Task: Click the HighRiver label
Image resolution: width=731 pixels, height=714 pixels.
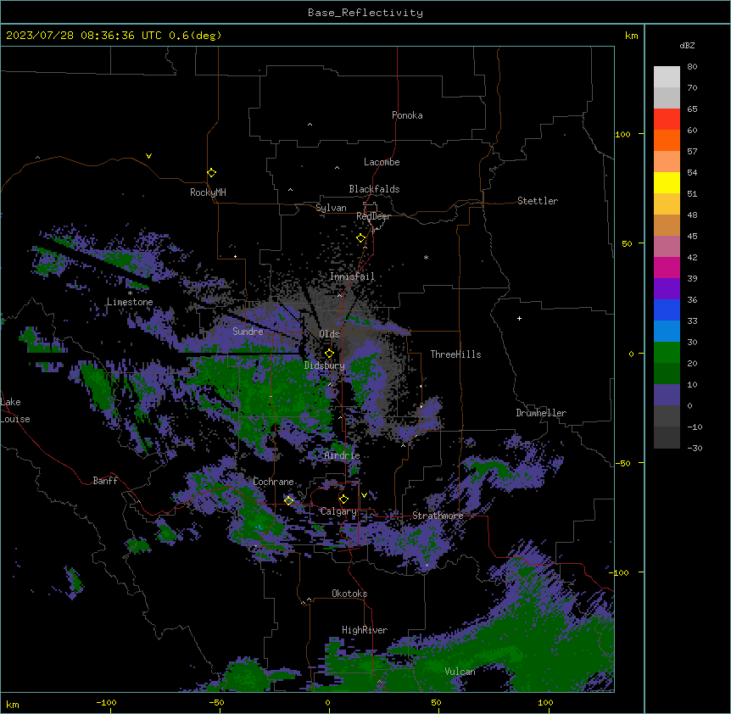Action: point(365,630)
